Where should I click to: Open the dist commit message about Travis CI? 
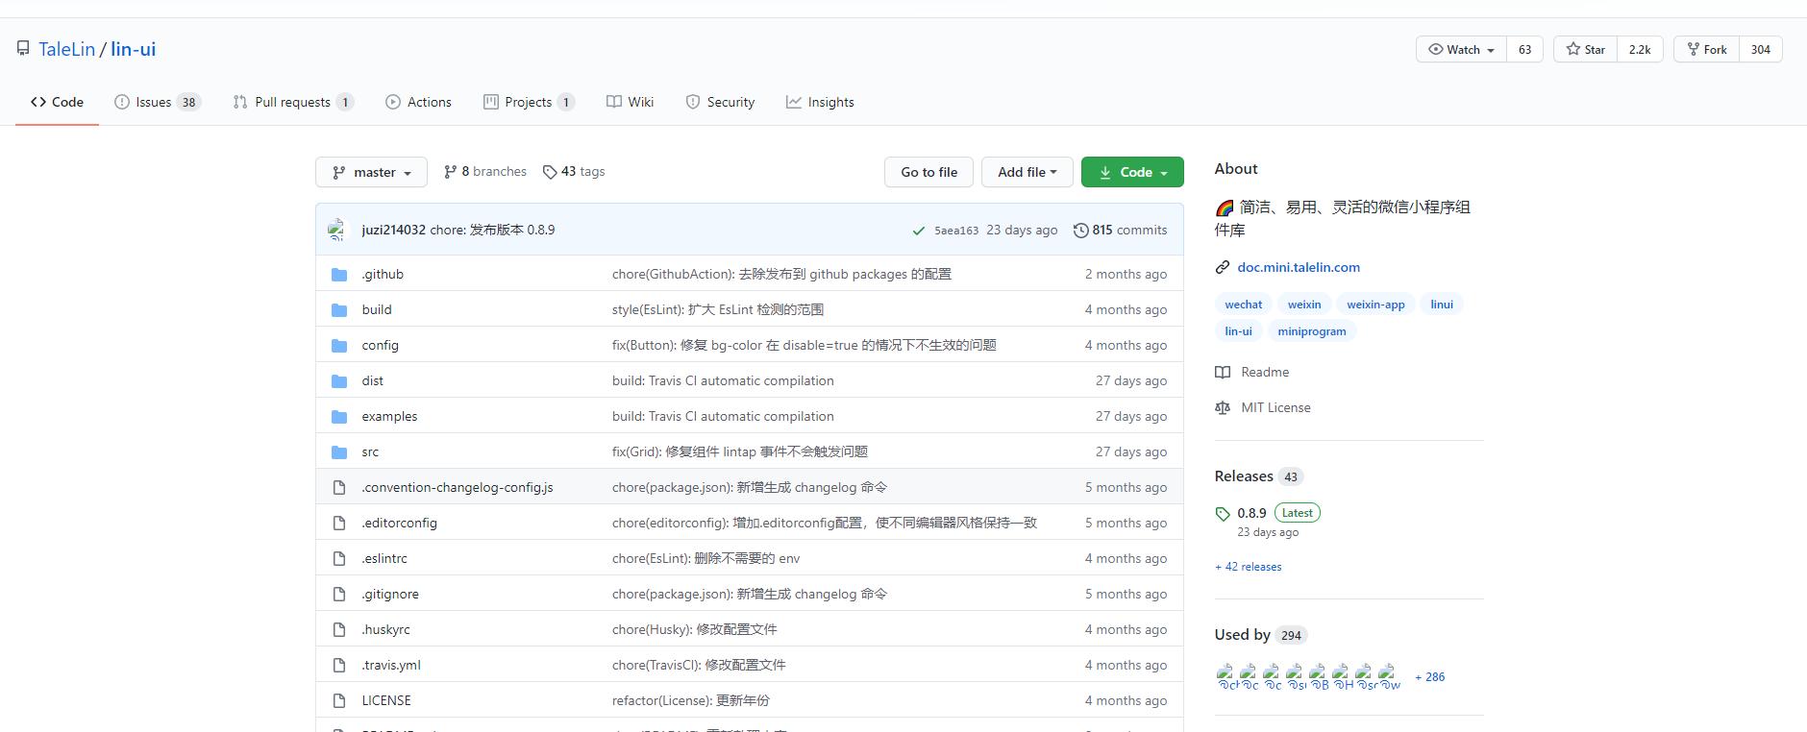click(x=723, y=380)
